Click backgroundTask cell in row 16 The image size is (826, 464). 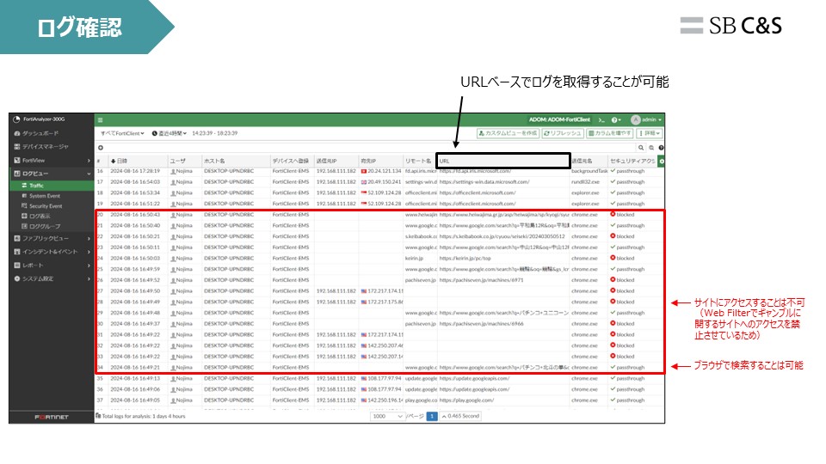[x=589, y=171]
